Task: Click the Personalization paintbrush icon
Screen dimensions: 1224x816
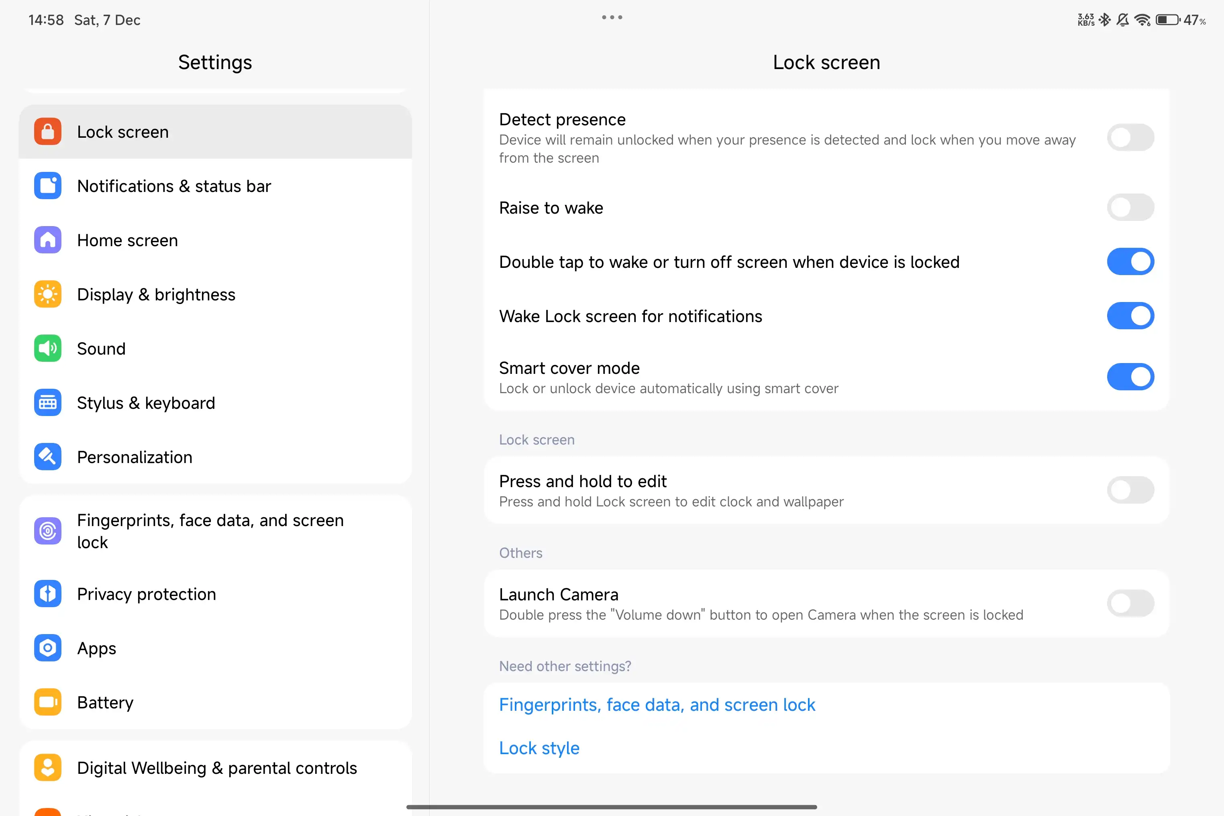Action: point(47,457)
